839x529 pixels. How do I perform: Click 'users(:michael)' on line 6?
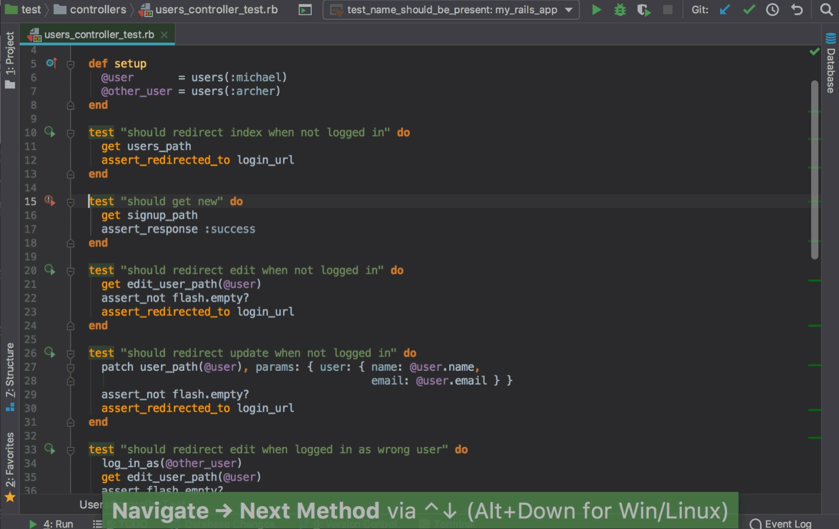[x=239, y=77]
